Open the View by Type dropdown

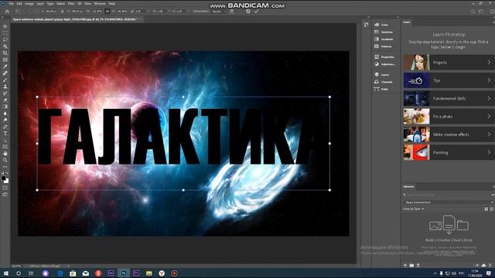coord(413,208)
